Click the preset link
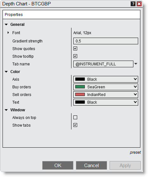 [135, 152]
